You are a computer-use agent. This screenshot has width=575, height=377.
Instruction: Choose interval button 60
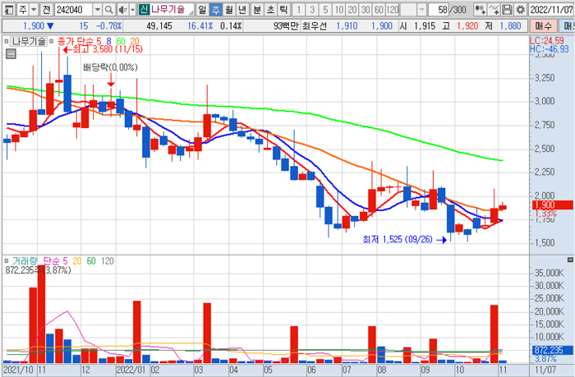[x=379, y=10]
